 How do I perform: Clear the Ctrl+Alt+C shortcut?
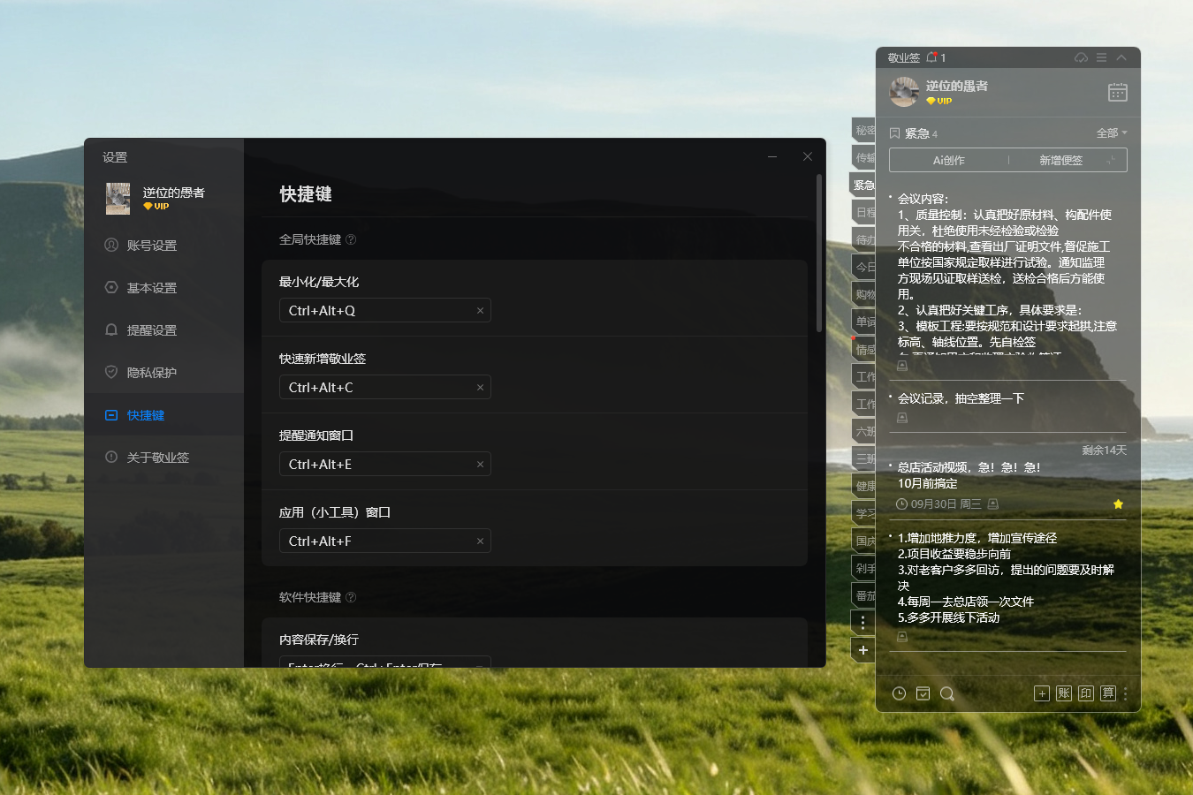click(x=480, y=388)
